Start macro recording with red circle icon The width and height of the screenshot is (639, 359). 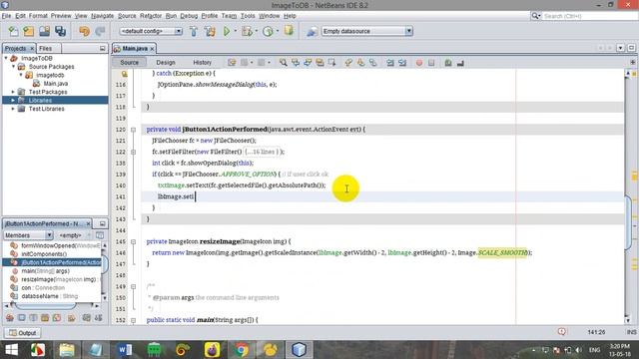419,63
